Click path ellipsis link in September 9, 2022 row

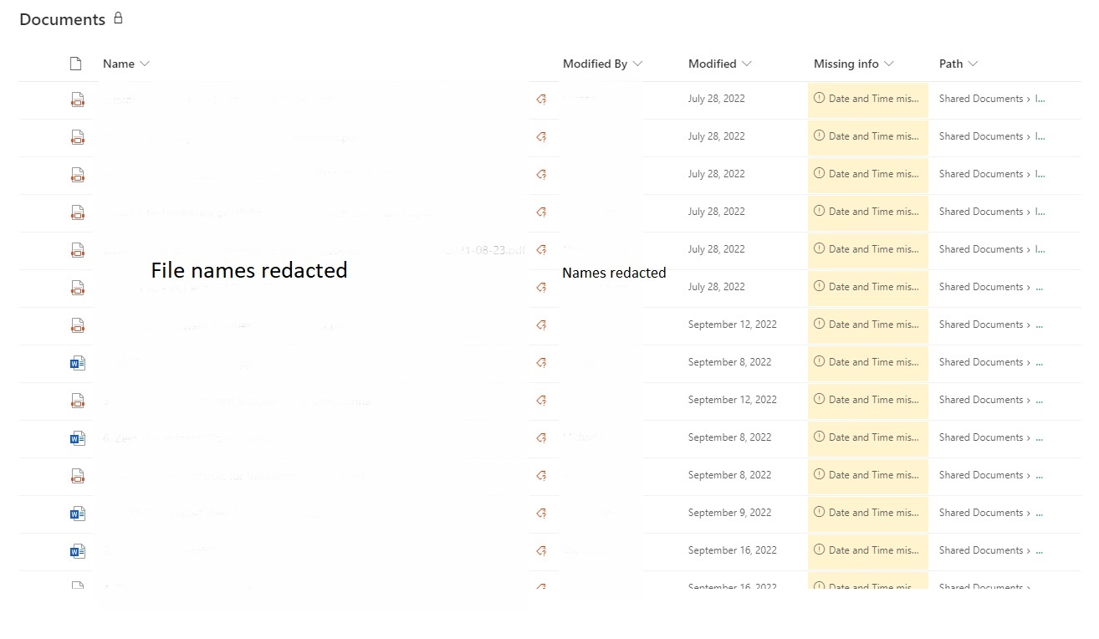(x=1040, y=513)
